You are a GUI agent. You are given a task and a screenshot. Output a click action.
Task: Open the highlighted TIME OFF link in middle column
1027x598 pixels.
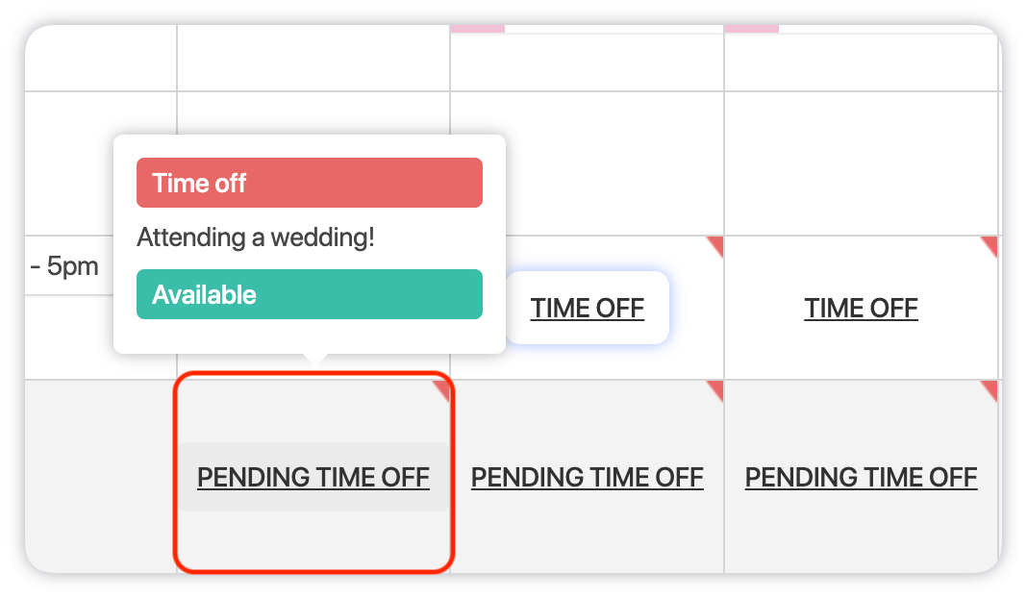(587, 309)
